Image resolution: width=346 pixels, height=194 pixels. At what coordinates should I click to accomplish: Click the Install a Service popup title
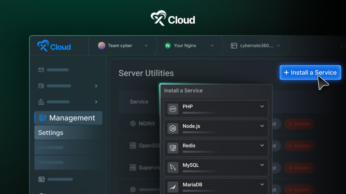183,91
